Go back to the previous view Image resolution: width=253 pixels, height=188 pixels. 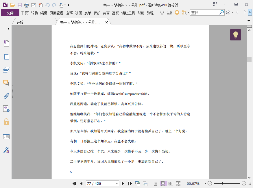pyautogui.click(x=138, y=183)
